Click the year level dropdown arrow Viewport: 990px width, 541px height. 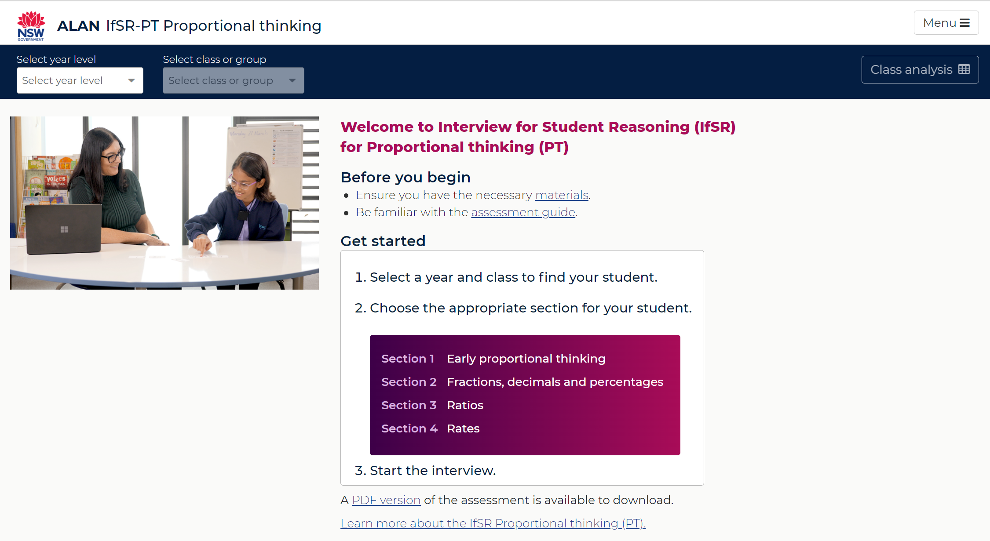point(131,80)
